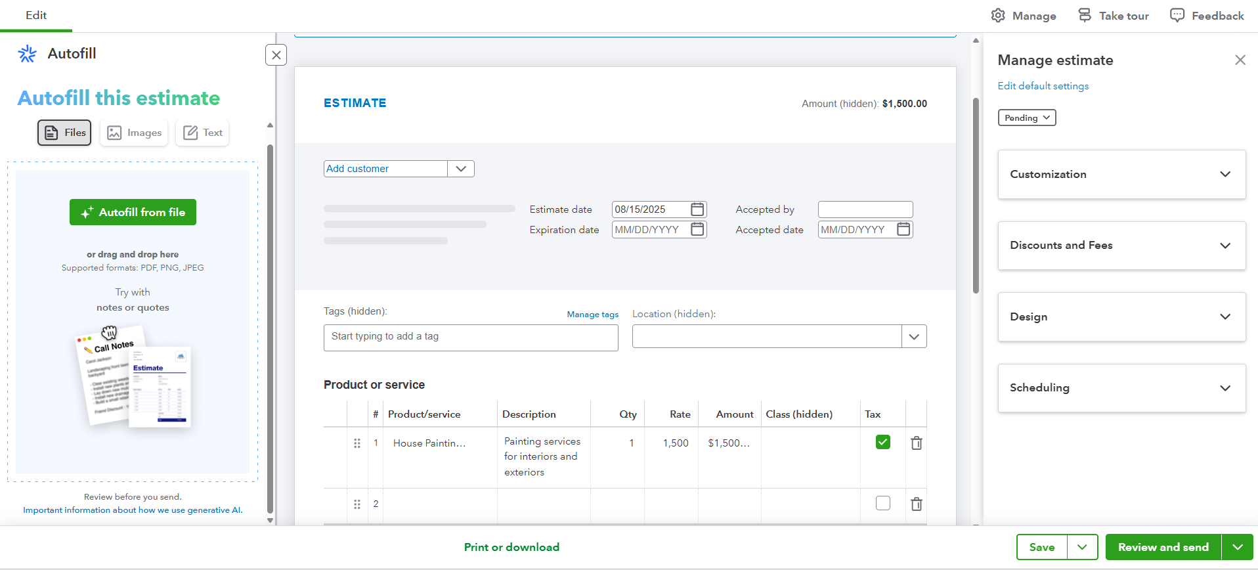Delete the House Painting line item
1258x570 pixels.
[x=917, y=443]
